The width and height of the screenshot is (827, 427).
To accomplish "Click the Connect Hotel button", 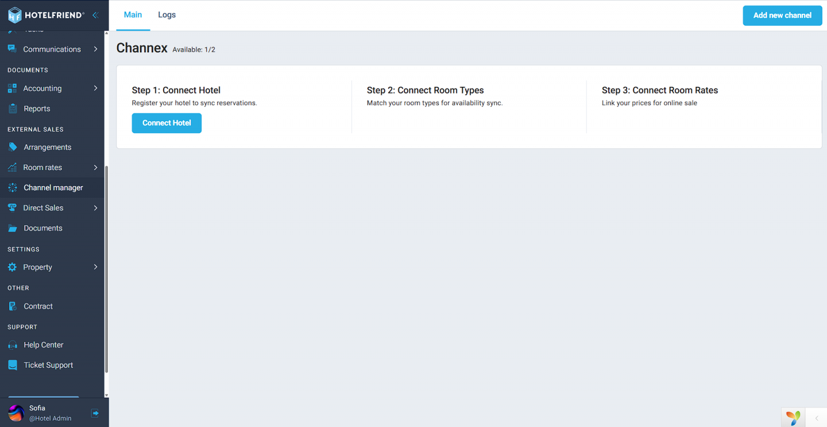I will [x=167, y=123].
